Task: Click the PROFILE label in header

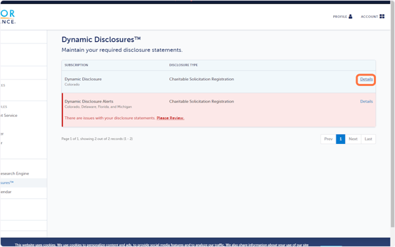Action: click(x=340, y=16)
